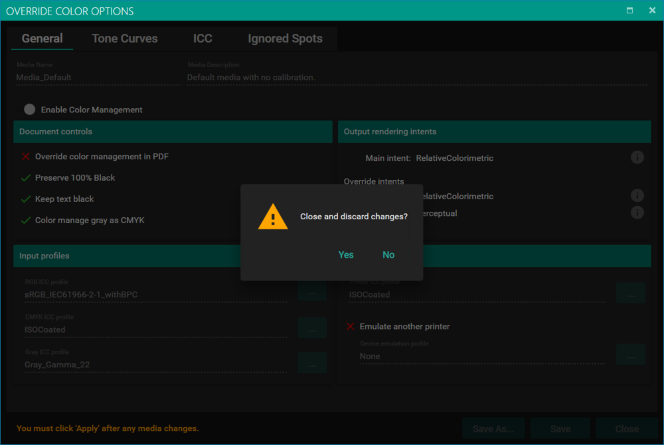This screenshot has width=664, height=445.
Task: Browse for the Device emulation profile
Action: click(630, 355)
